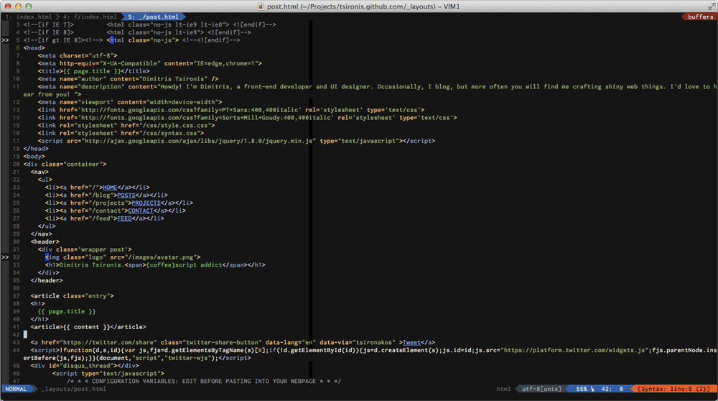Click the CONTACT link text on line 26

tap(141, 211)
